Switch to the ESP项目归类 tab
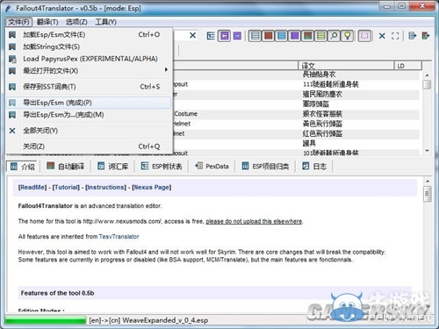 (265, 167)
